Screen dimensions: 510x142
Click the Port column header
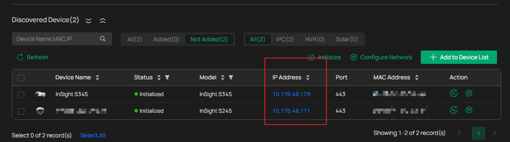click(x=341, y=77)
